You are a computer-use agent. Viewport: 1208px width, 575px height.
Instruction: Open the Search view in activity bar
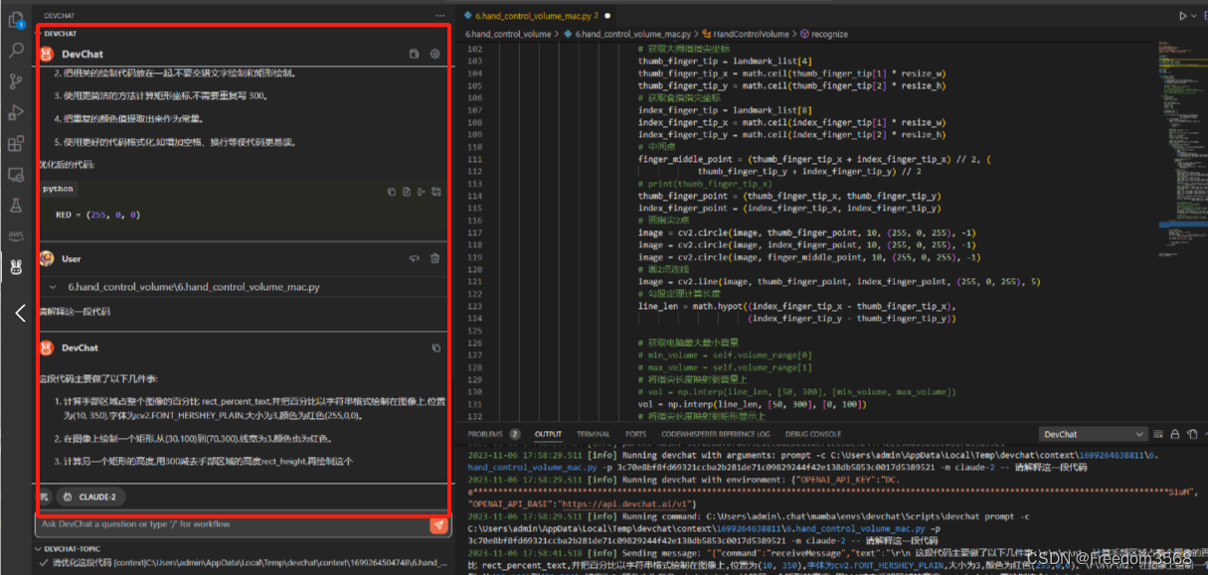(x=16, y=50)
